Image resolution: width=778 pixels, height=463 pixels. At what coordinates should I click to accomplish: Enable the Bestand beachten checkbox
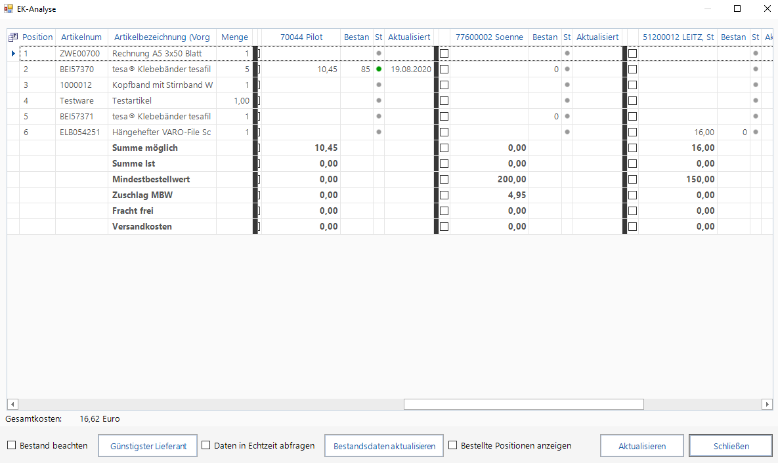tap(12, 445)
